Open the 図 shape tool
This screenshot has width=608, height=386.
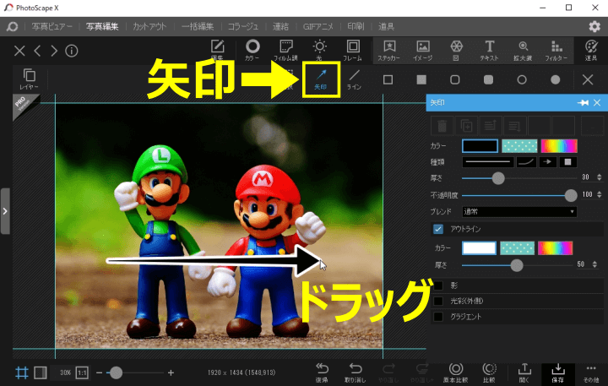click(x=456, y=50)
